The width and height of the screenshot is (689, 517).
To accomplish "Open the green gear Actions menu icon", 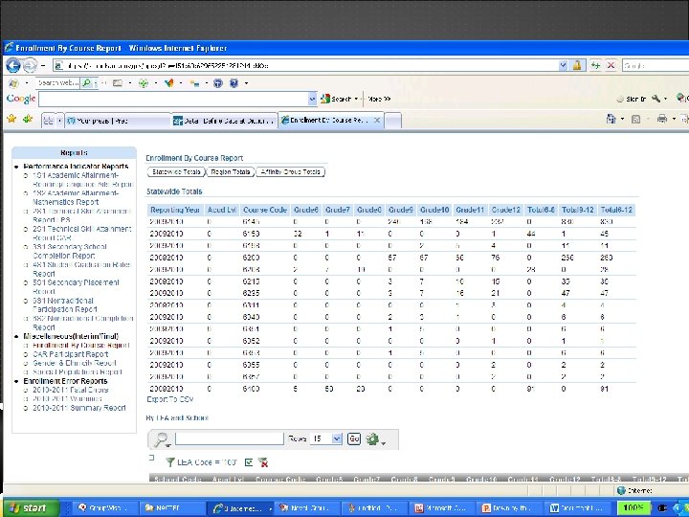I will pyautogui.click(x=372, y=438).
